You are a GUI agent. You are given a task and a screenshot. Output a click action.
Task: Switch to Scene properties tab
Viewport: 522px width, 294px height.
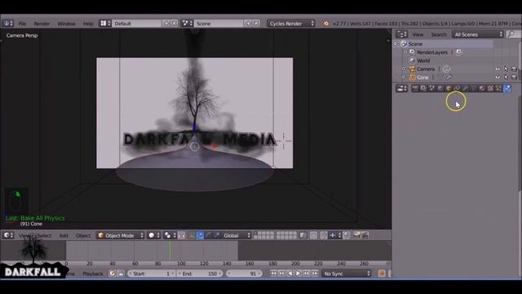coord(431,88)
